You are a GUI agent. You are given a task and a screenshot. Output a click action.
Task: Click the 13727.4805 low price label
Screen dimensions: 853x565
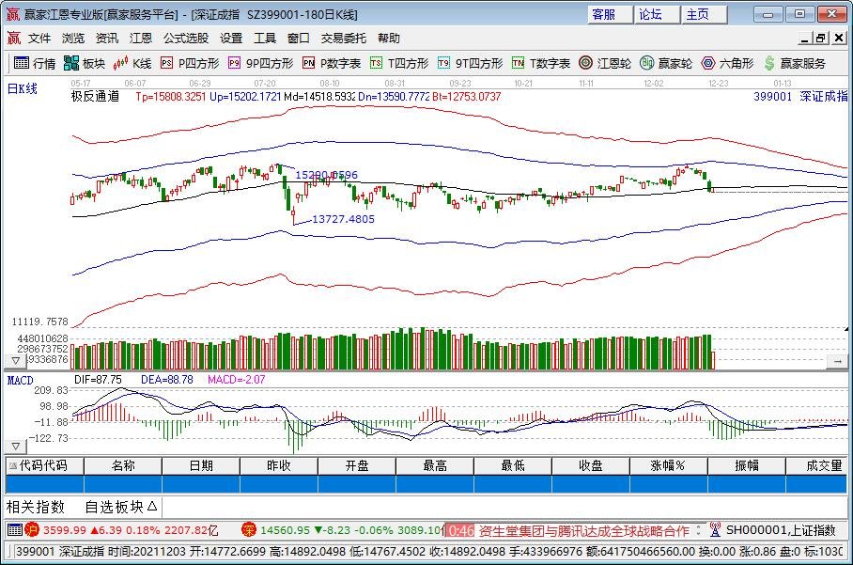[343, 219]
